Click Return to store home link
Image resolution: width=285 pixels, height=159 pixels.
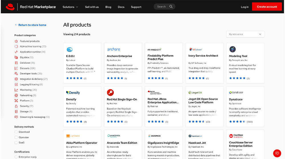(31, 25)
